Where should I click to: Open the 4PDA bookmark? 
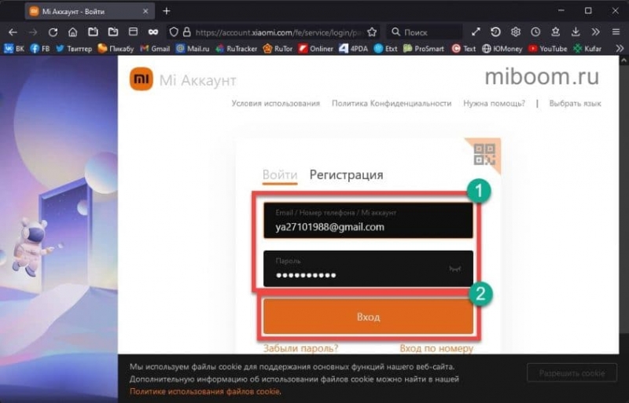[353, 49]
